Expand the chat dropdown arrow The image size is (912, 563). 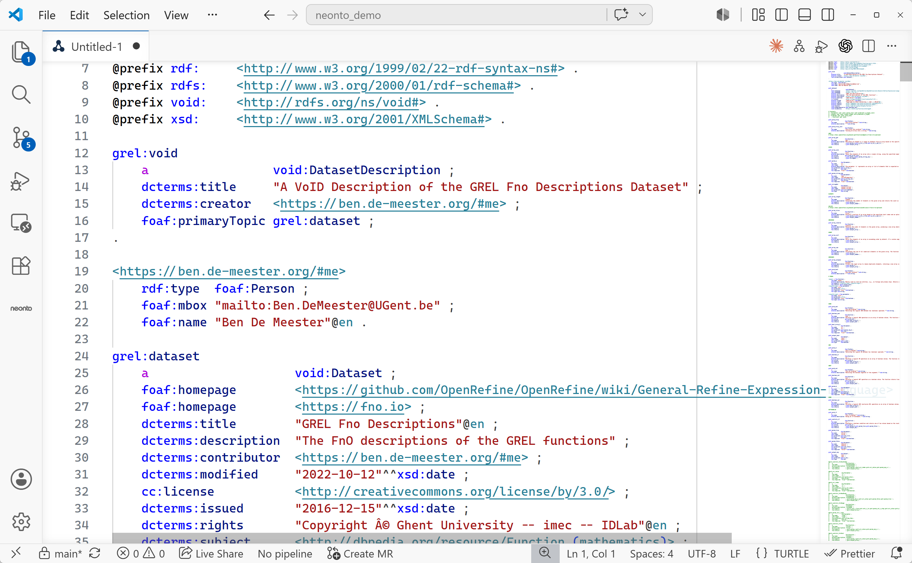click(x=642, y=15)
